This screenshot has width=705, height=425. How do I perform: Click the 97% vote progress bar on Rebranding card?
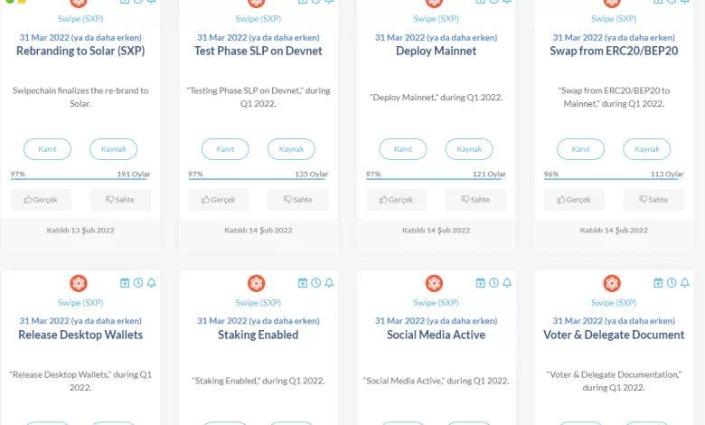tap(80, 179)
